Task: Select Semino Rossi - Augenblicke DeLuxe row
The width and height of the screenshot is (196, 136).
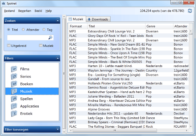Action: (x=129, y=88)
